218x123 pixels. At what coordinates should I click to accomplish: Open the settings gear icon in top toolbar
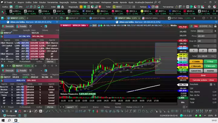pos(209,7)
